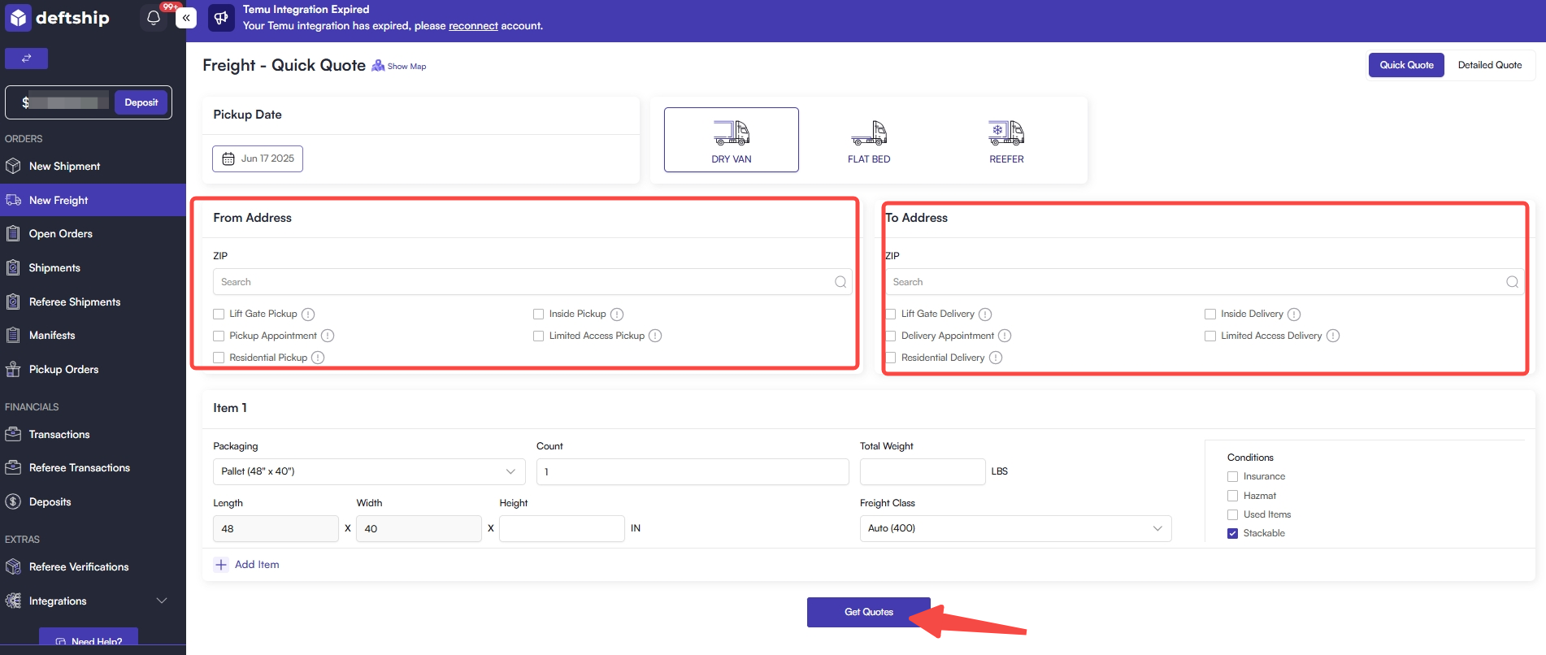
Task: Click the search icon in To Address ZIP
Action: point(1512,282)
